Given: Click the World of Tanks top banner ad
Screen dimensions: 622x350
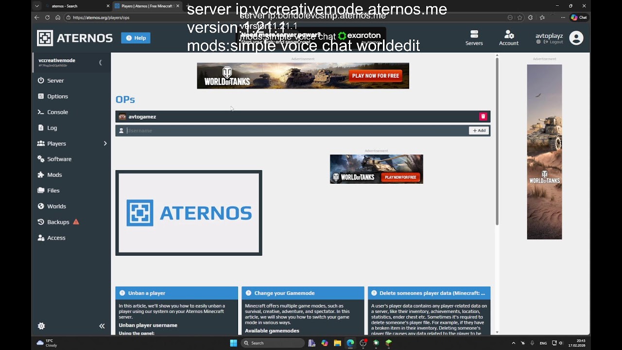Looking at the screenshot, I should pyautogui.click(x=303, y=76).
